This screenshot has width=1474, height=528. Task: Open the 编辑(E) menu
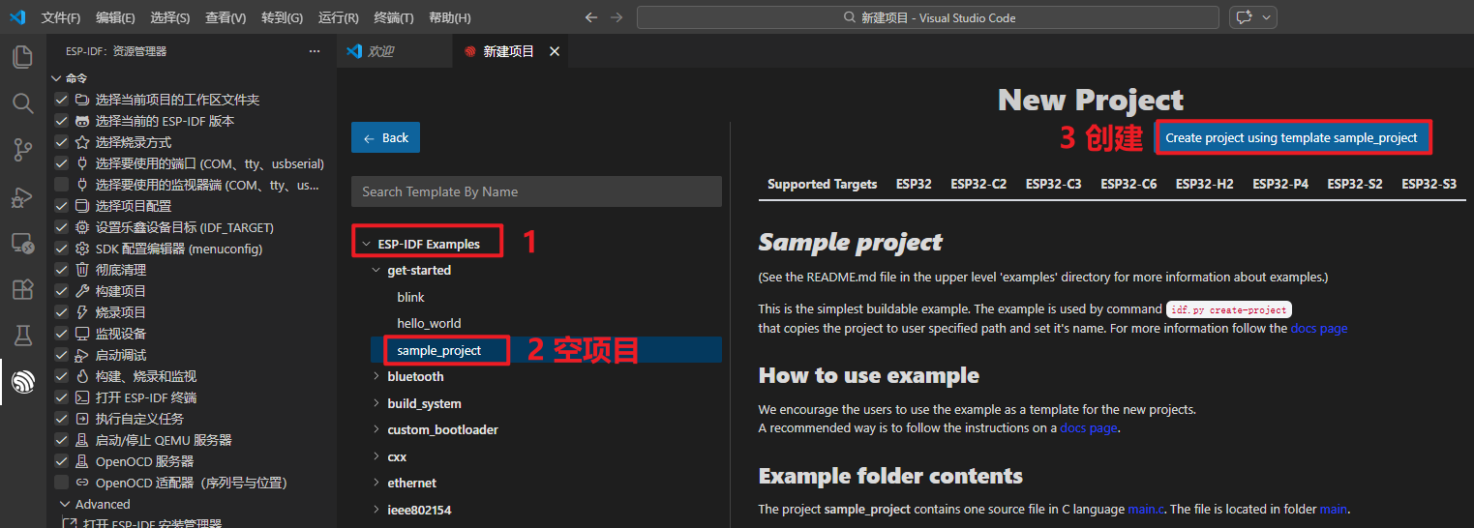coord(116,17)
